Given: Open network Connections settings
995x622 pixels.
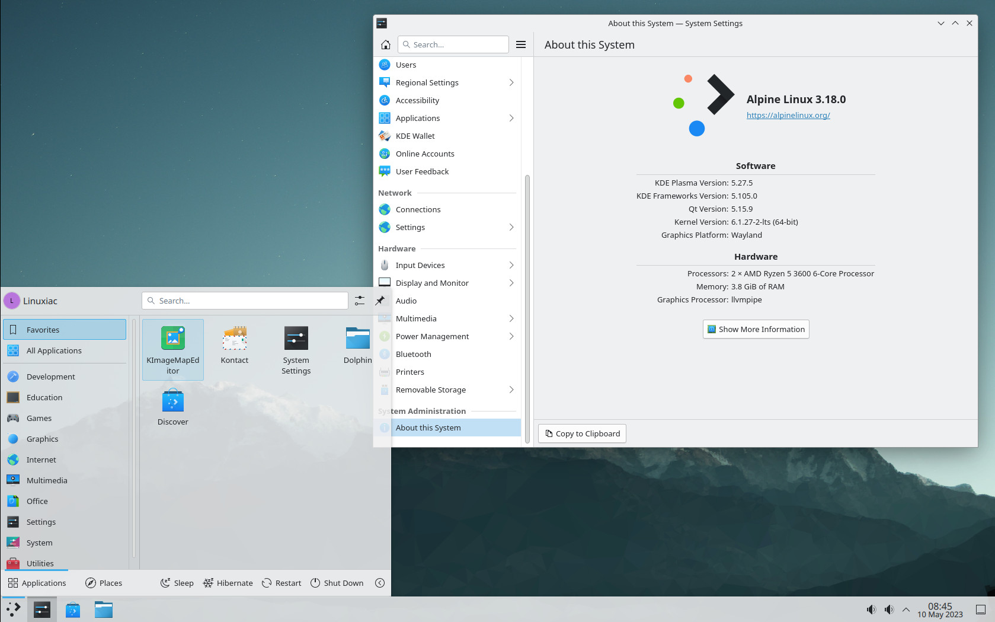Looking at the screenshot, I should (447, 209).
